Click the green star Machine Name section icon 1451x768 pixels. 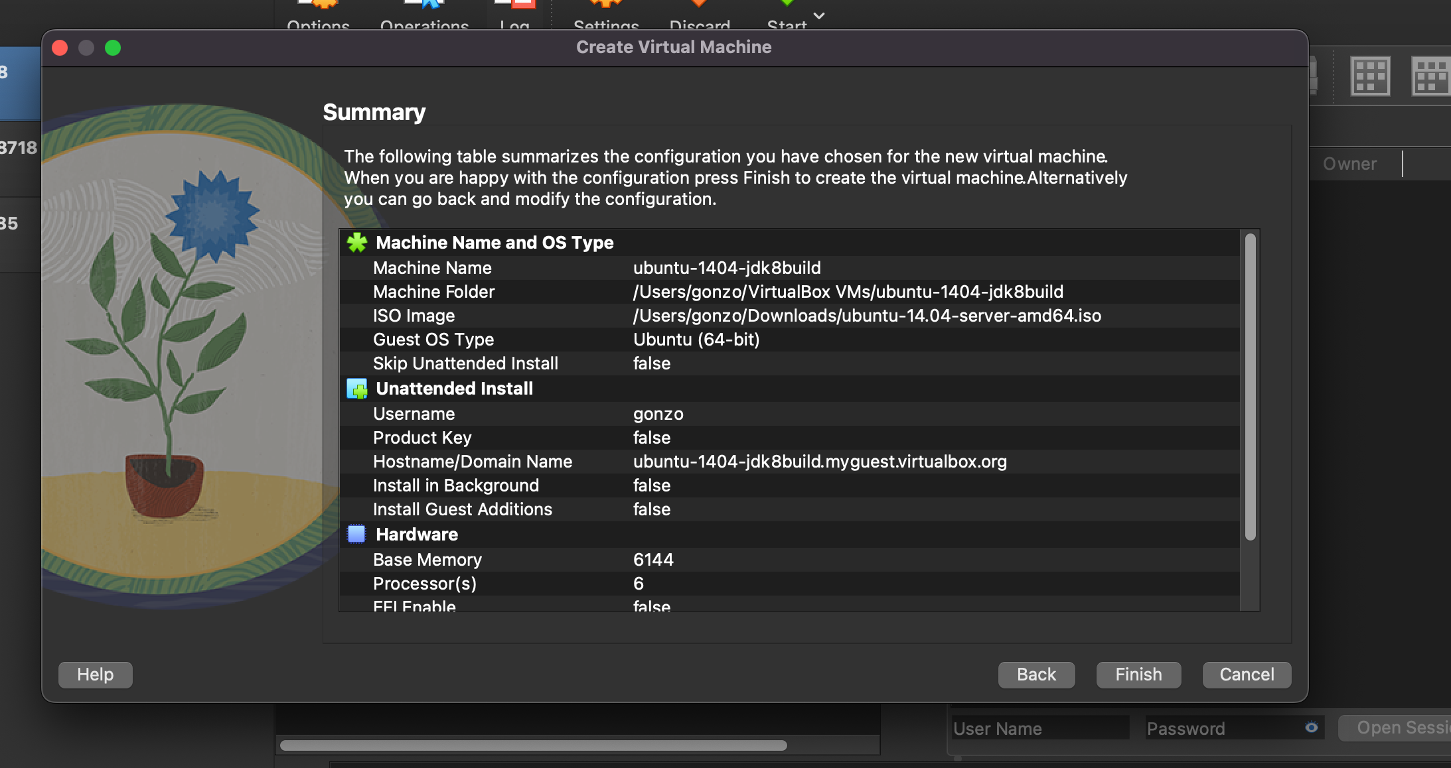point(356,243)
